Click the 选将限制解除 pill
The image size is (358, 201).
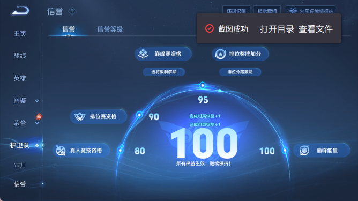click(163, 72)
